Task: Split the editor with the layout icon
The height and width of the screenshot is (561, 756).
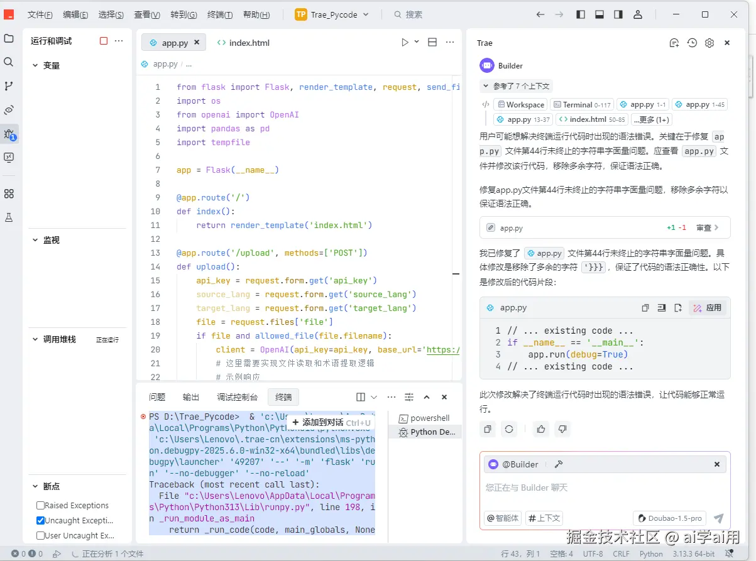Action: (432, 43)
